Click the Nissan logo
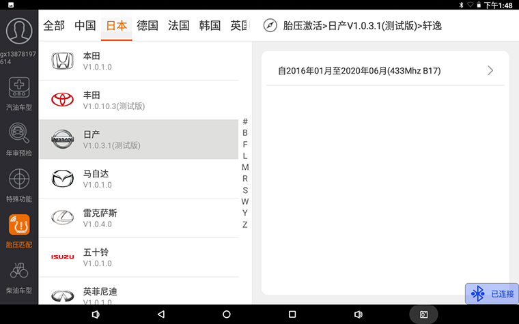This screenshot has height=324, width=519. [63, 139]
